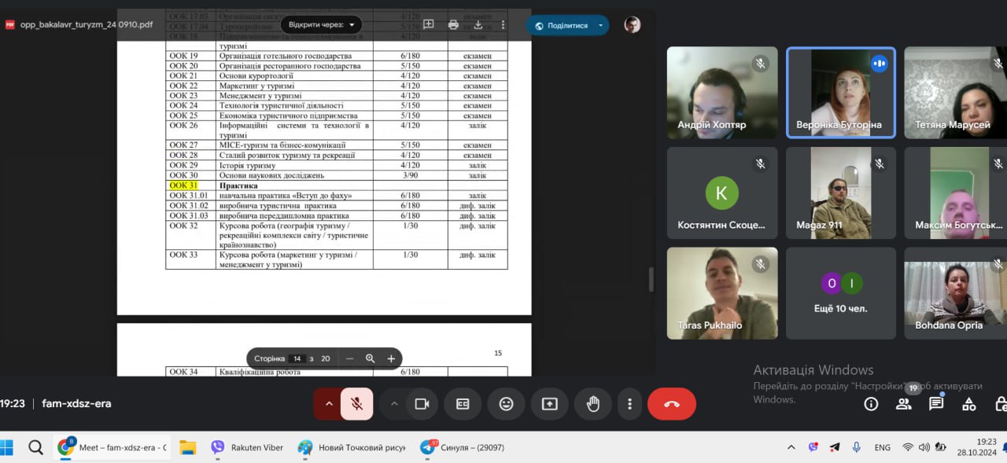This screenshot has height=463, width=1007.
Task: Zoom in on the PDF with plus
Action: tap(391, 358)
